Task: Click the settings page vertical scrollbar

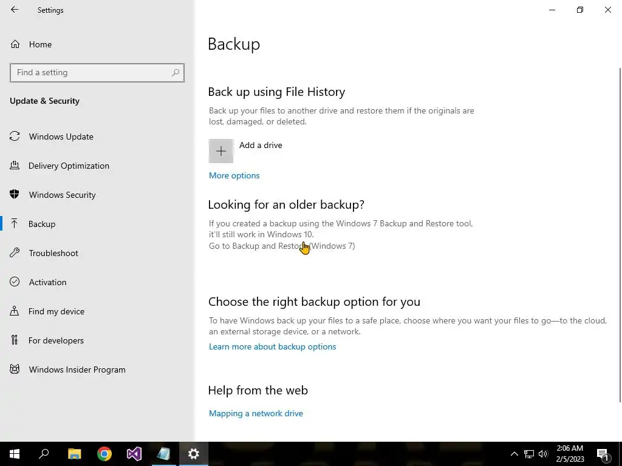Action: click(620, 234)
